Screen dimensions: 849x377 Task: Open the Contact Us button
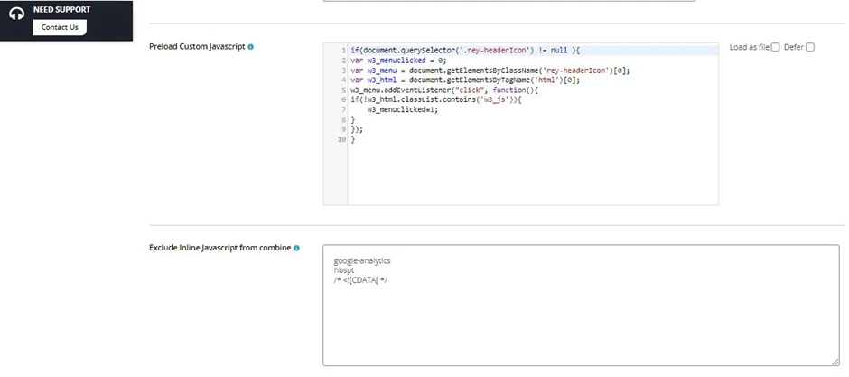[x=60, y=27]
